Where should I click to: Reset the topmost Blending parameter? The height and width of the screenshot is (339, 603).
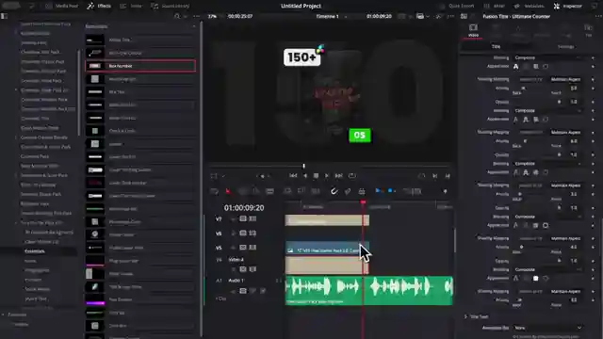[x=593, y=57]
